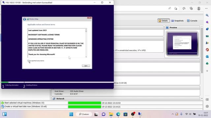
Task: Open Edge sidebar Games icon
Action: [x=207, y=43]
